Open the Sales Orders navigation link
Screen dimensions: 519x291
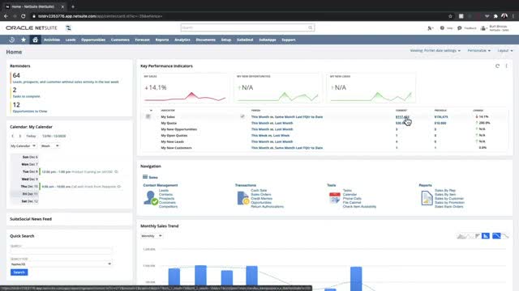pos(261,194)
